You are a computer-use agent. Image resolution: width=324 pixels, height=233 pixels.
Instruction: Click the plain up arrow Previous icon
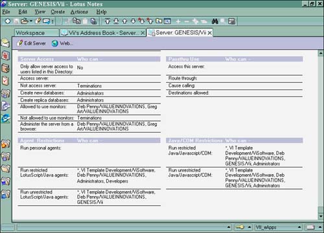pyautogui.click(x=124, y=21)
